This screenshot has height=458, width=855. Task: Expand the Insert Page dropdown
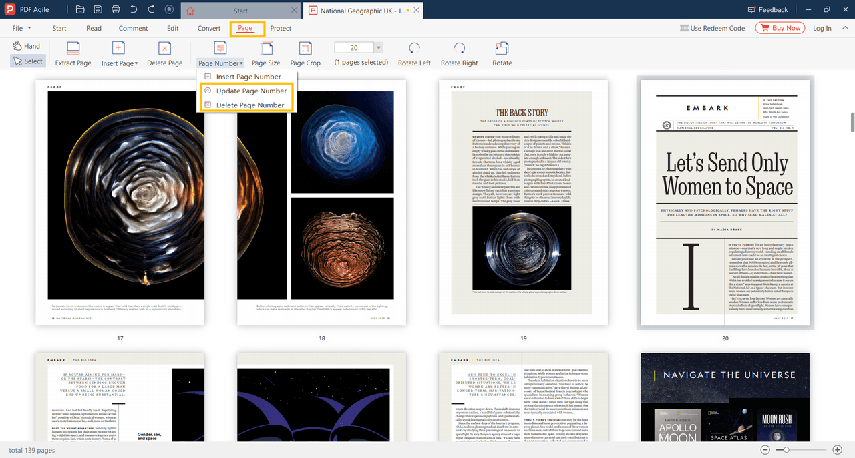(x=120, y=63)
